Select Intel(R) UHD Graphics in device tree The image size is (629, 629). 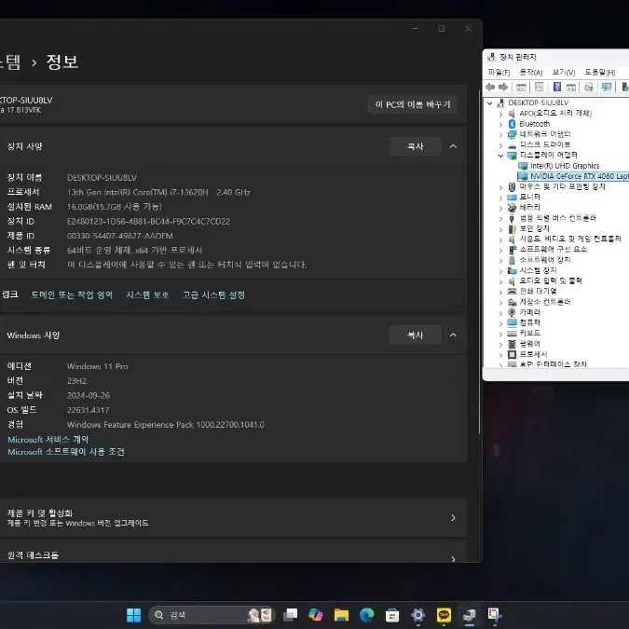(x=565, y=166)
